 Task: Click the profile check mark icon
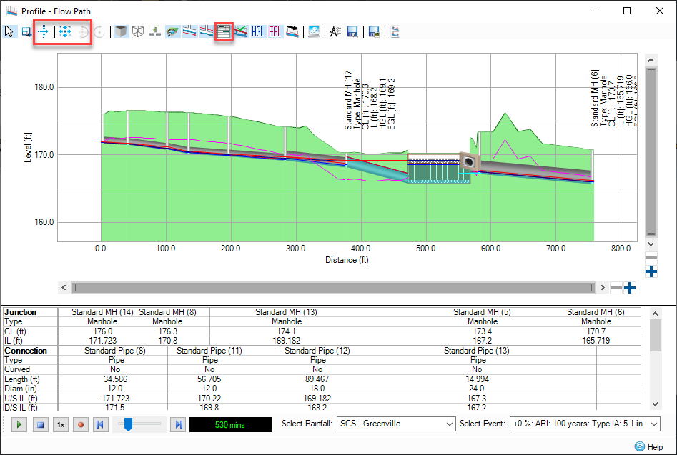tap(241, 31)
